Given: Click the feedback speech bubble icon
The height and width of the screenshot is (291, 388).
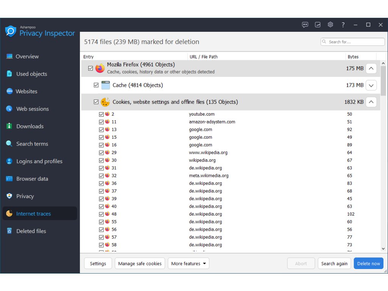Looking at the screenshot, I should [x=305, y=25].
